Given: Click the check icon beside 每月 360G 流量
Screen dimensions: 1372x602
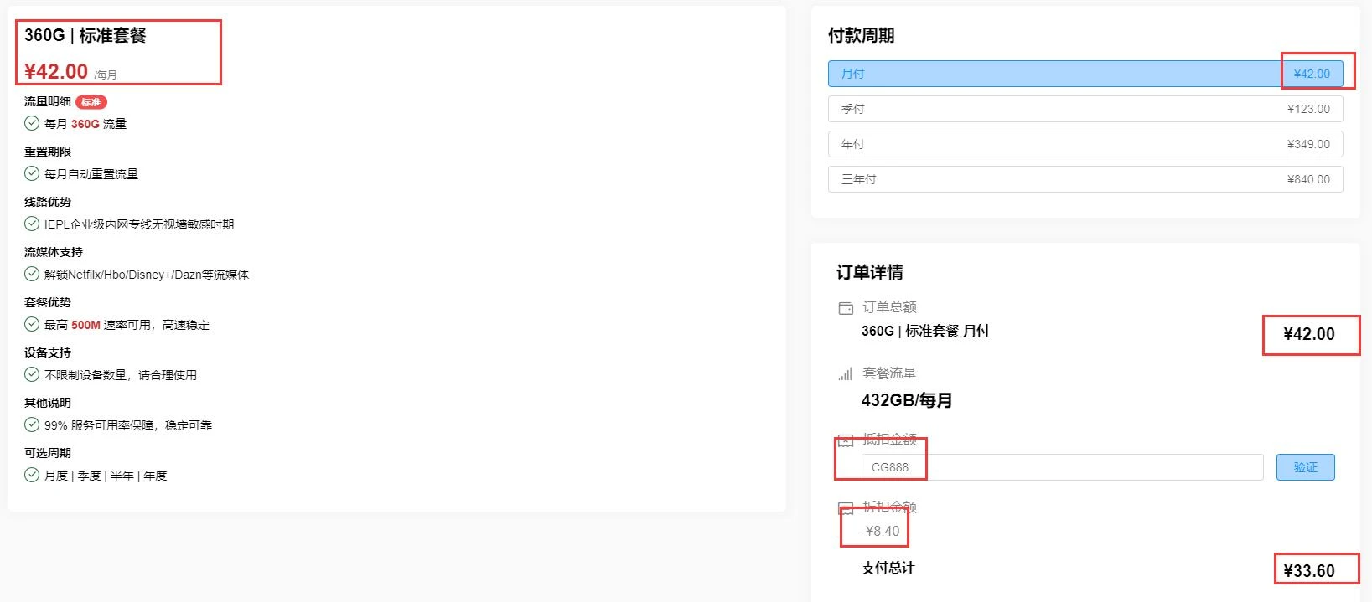Looking at the screenshot, I should tap(32, 123).
